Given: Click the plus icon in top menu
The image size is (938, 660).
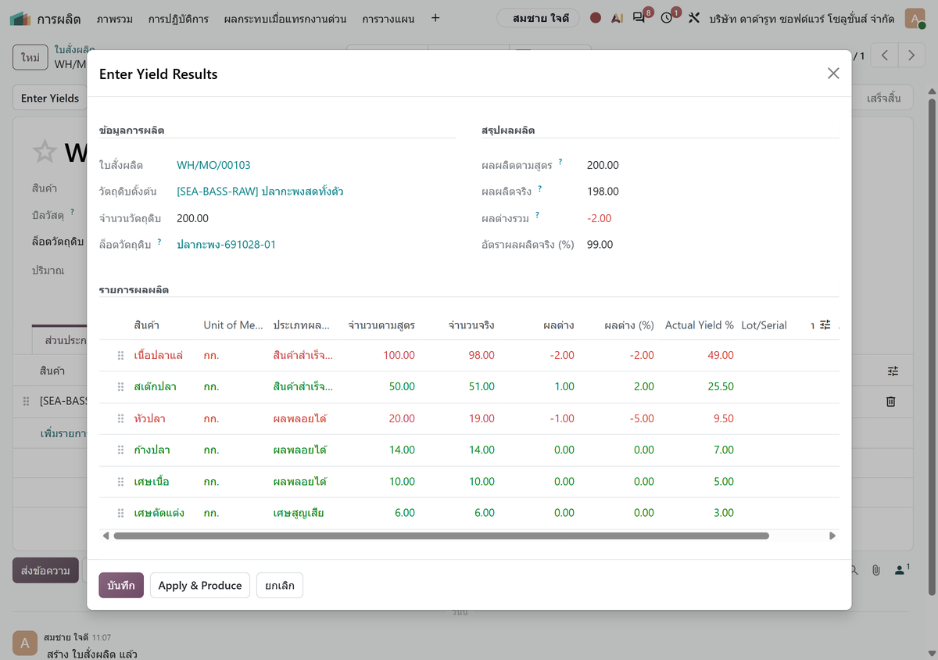Looking at the screenshot, I should pyautogui.click(x=435, y=18).
